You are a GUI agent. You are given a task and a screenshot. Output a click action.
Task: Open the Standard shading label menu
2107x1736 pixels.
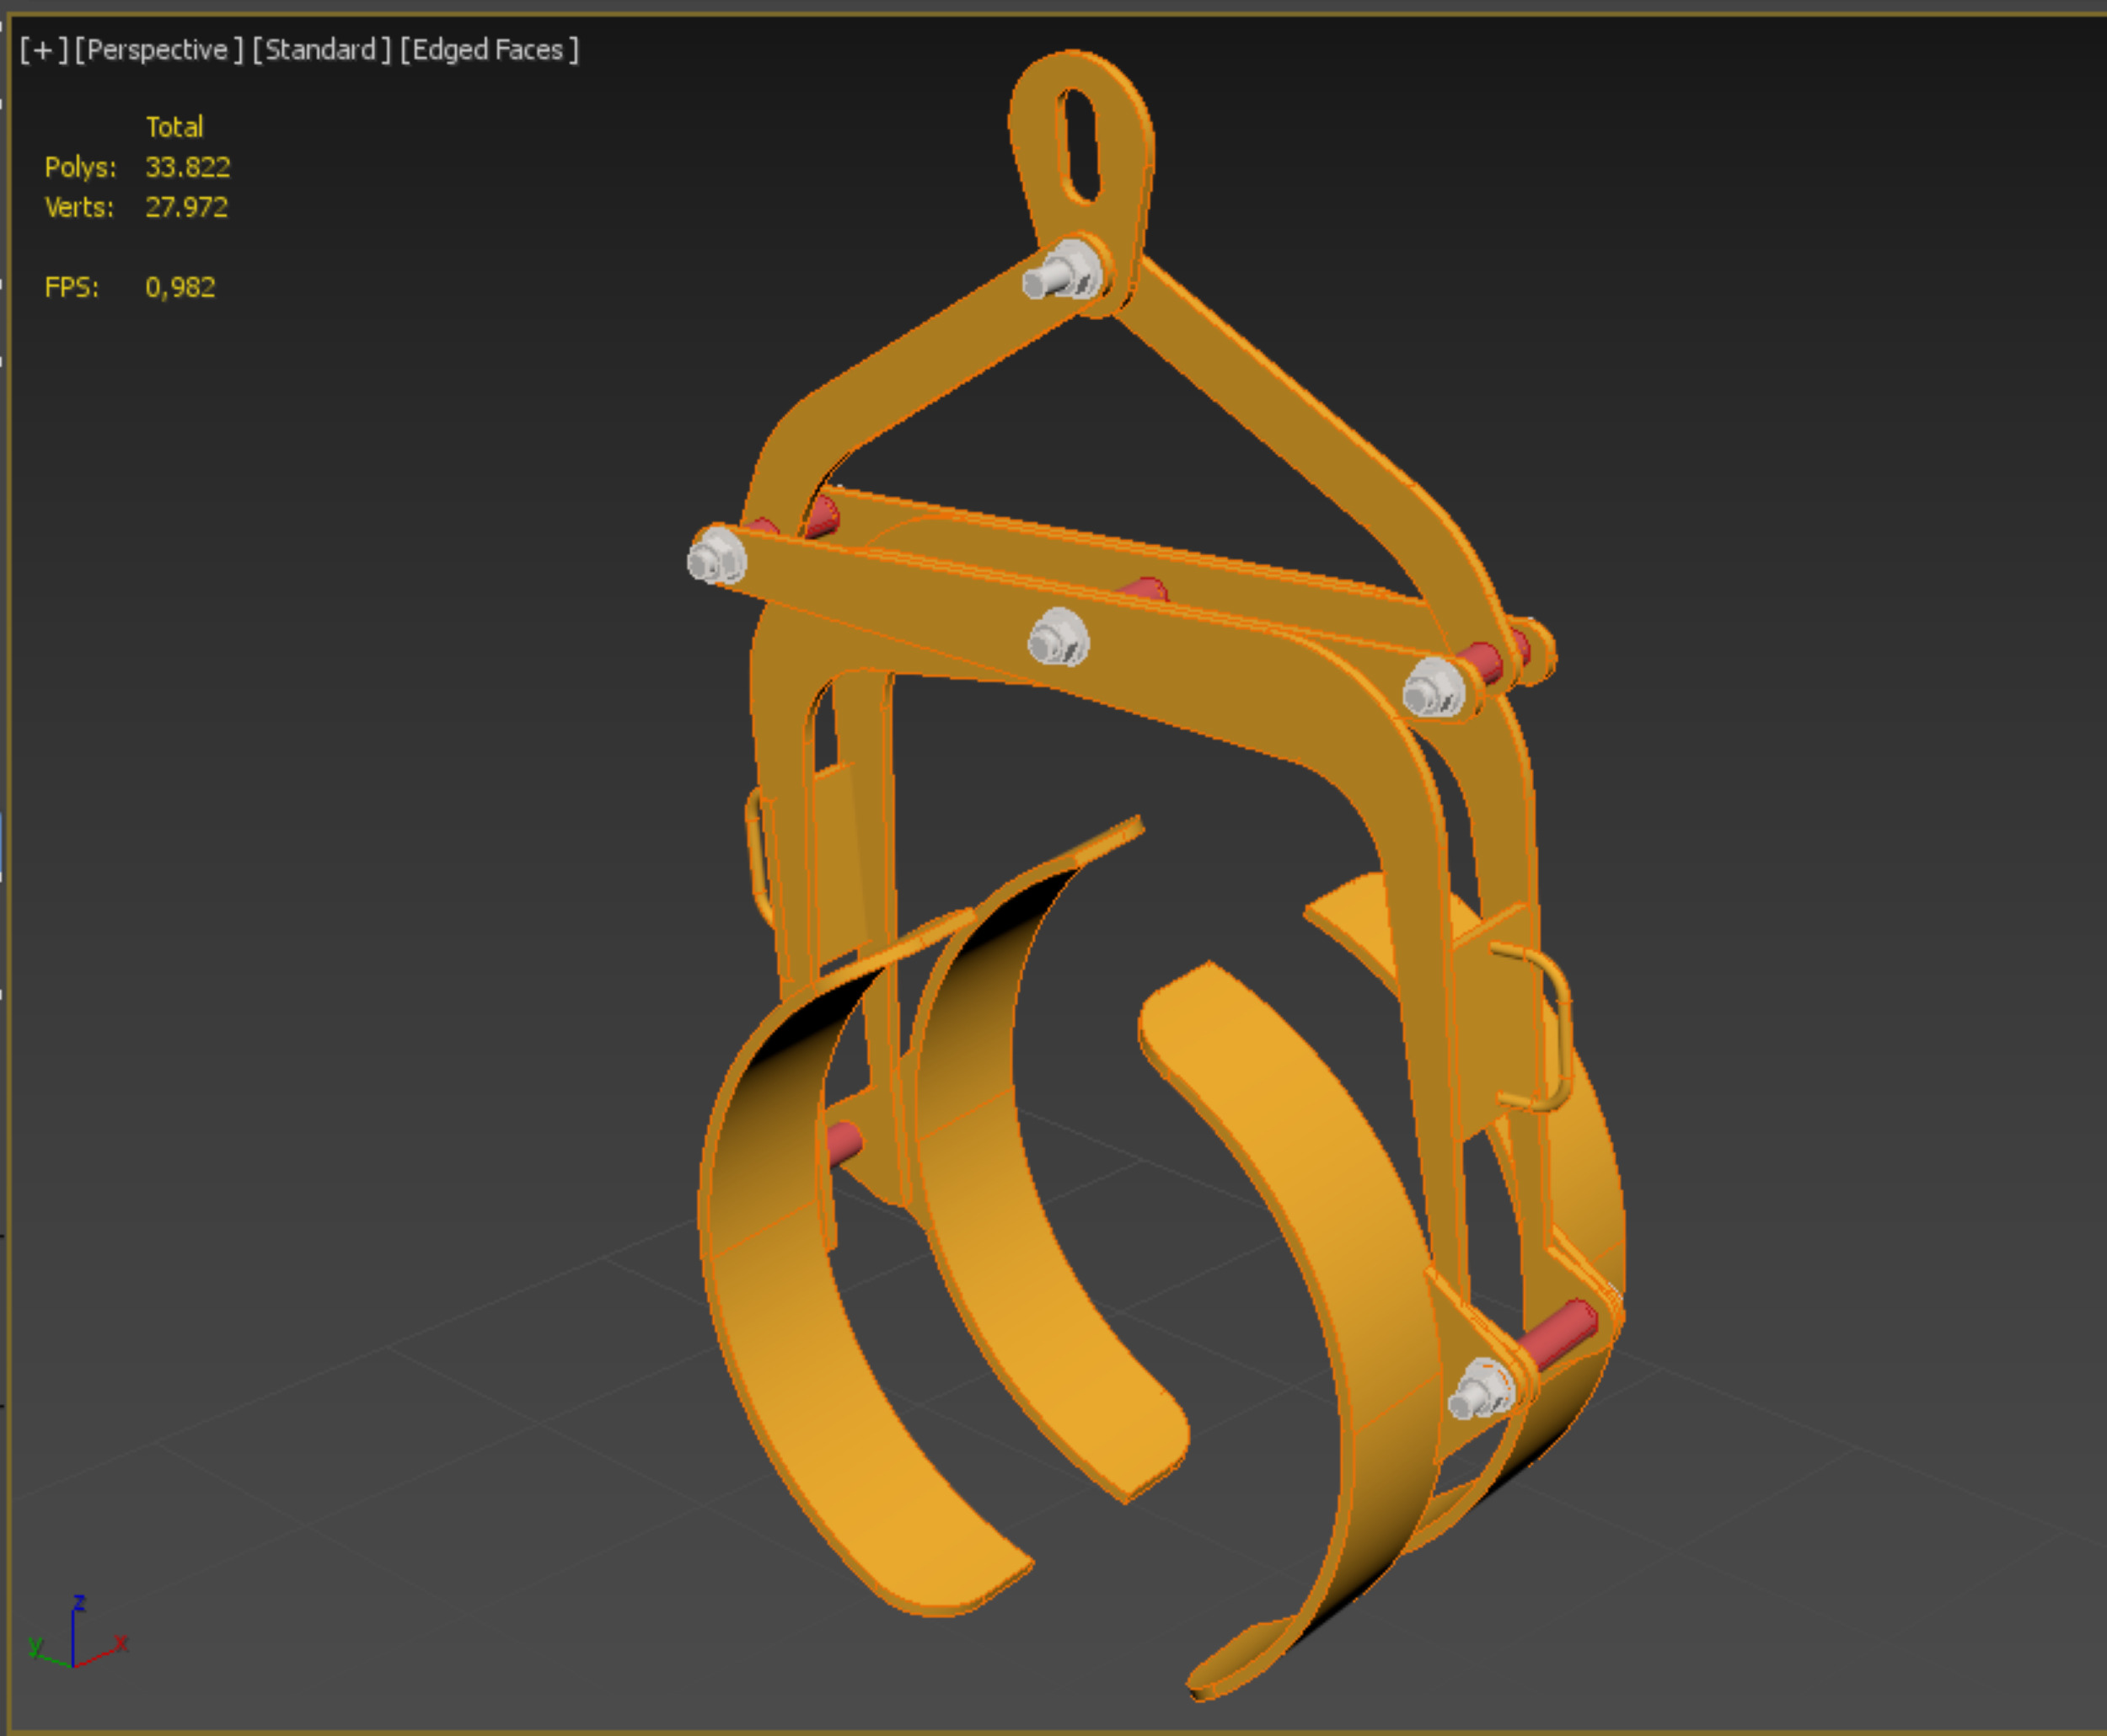(321, 50)
